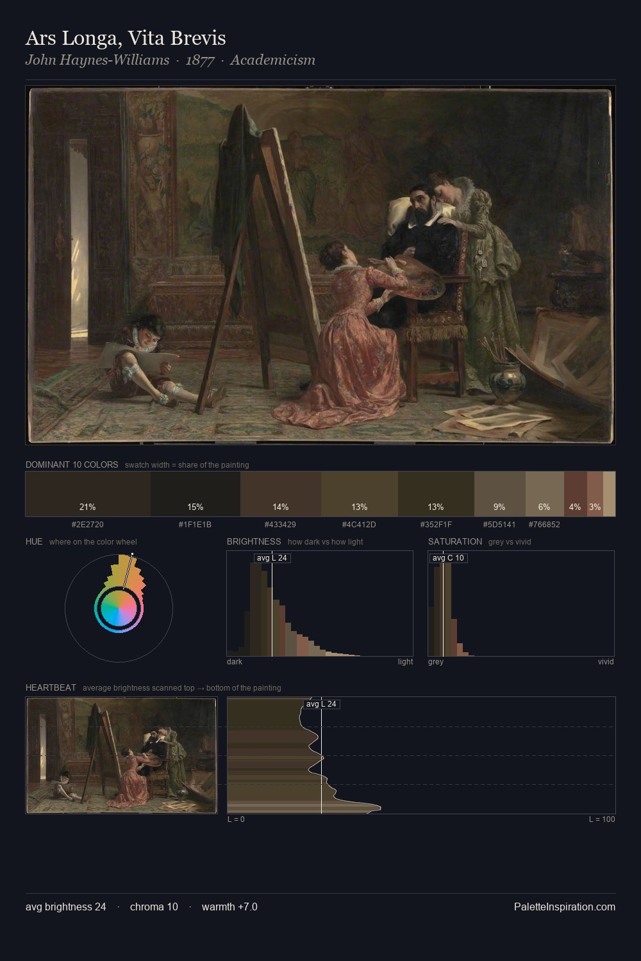
Task: Click footer text "chroma 10"
Action: [x=154, y=907]
